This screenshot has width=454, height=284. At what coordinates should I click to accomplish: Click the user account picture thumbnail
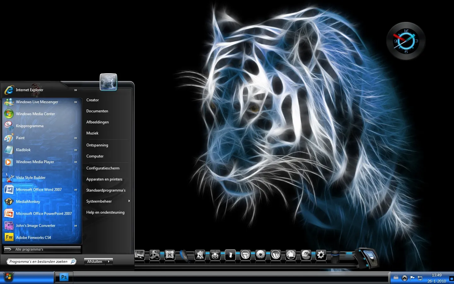pos(108,82)
